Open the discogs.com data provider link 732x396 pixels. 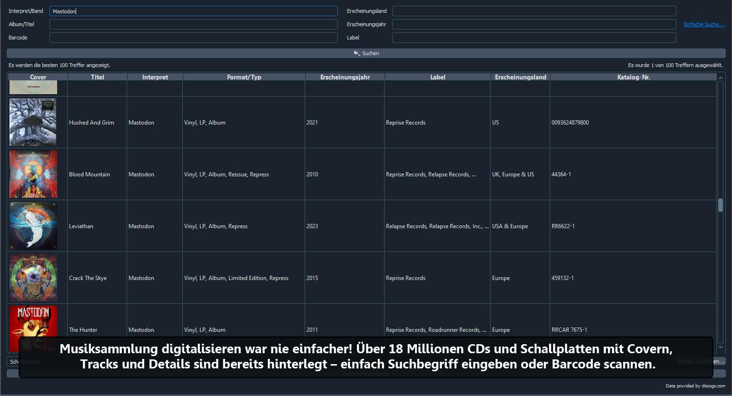click(x=695, y=386)
